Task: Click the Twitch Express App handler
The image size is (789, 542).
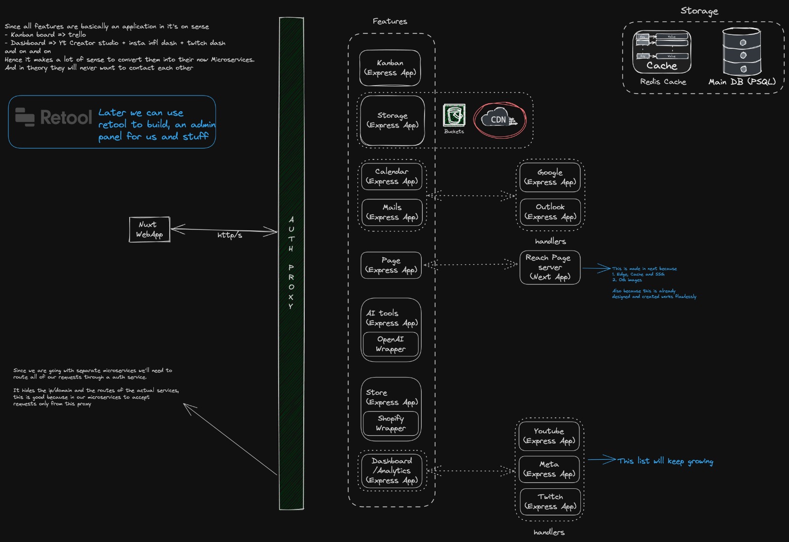Action: [550, 502]
